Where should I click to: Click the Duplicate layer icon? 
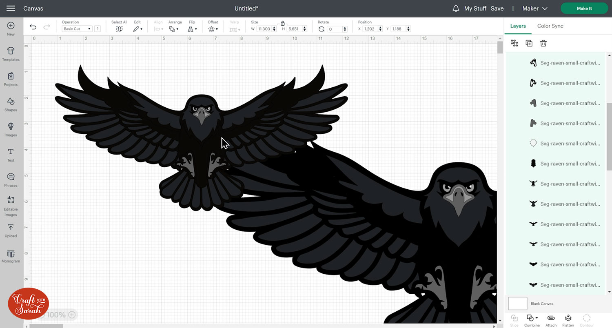pyautogui.click(x=529, y=43)
